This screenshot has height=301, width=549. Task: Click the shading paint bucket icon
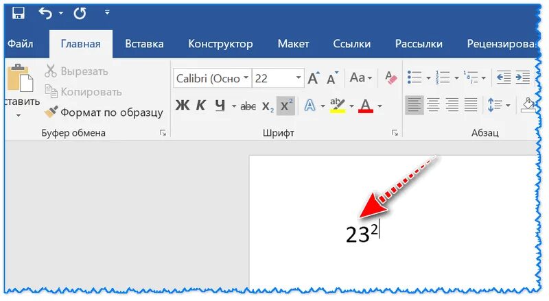tap(528, 105)
